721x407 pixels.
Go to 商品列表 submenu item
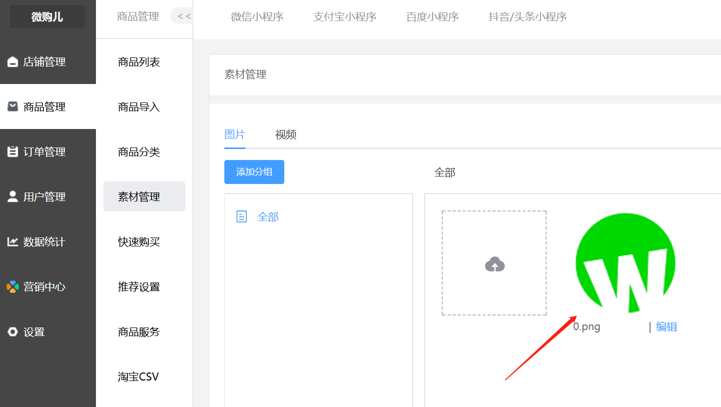pos(139,62)
